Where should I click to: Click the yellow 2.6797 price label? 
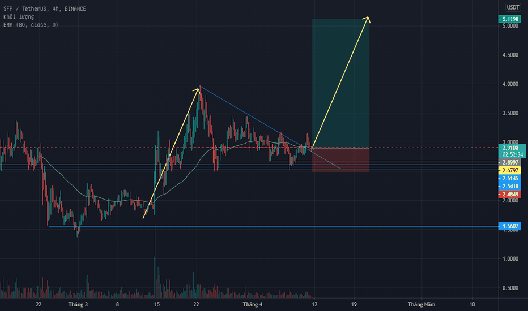pyautogui.click(x=509, y=170)
